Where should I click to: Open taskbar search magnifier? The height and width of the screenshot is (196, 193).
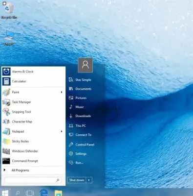pos(17,193)
